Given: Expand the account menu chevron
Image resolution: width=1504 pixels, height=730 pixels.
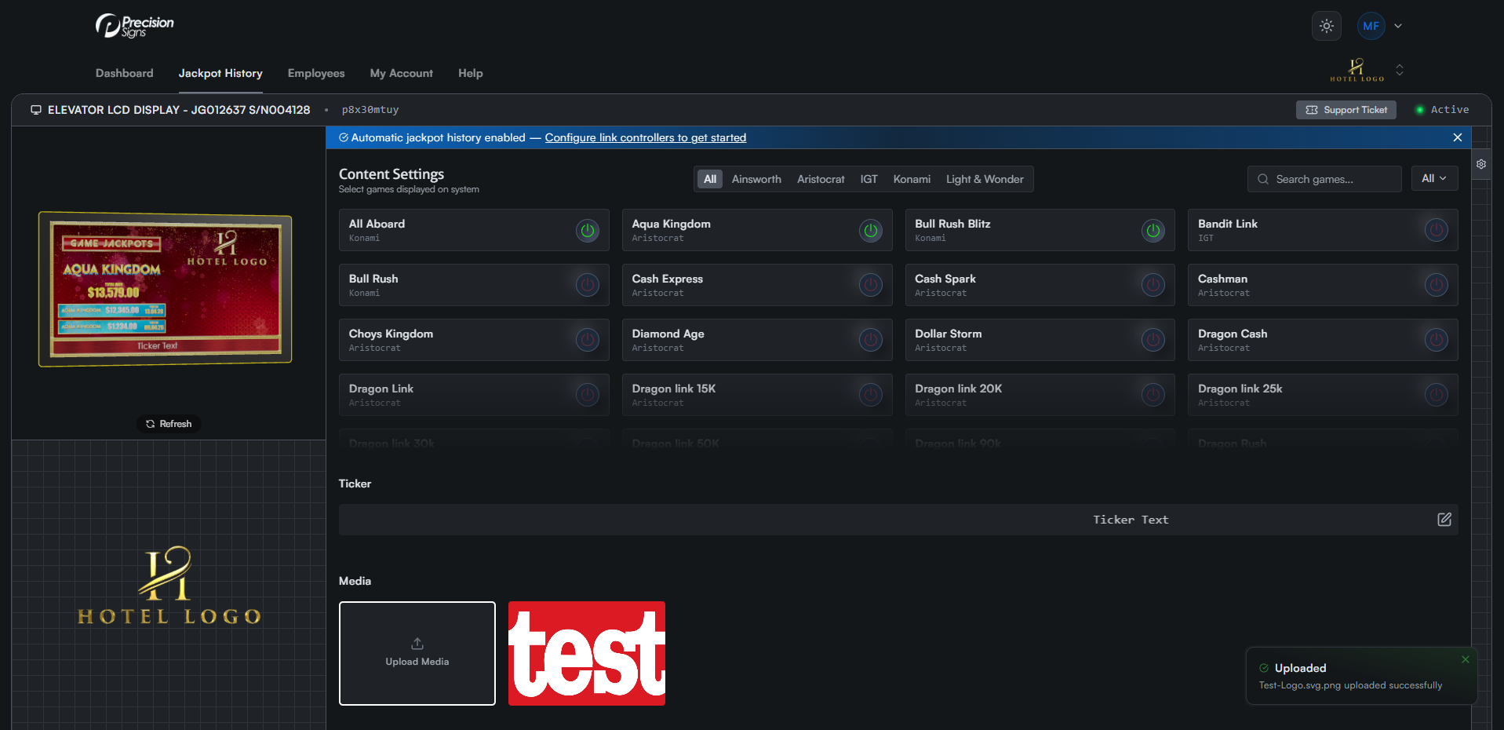Looking at the screenshot, I should [1398, 26].
